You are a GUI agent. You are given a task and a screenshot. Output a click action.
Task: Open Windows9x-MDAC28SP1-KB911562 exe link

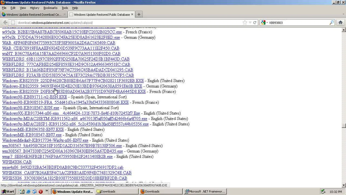point(75,124)
